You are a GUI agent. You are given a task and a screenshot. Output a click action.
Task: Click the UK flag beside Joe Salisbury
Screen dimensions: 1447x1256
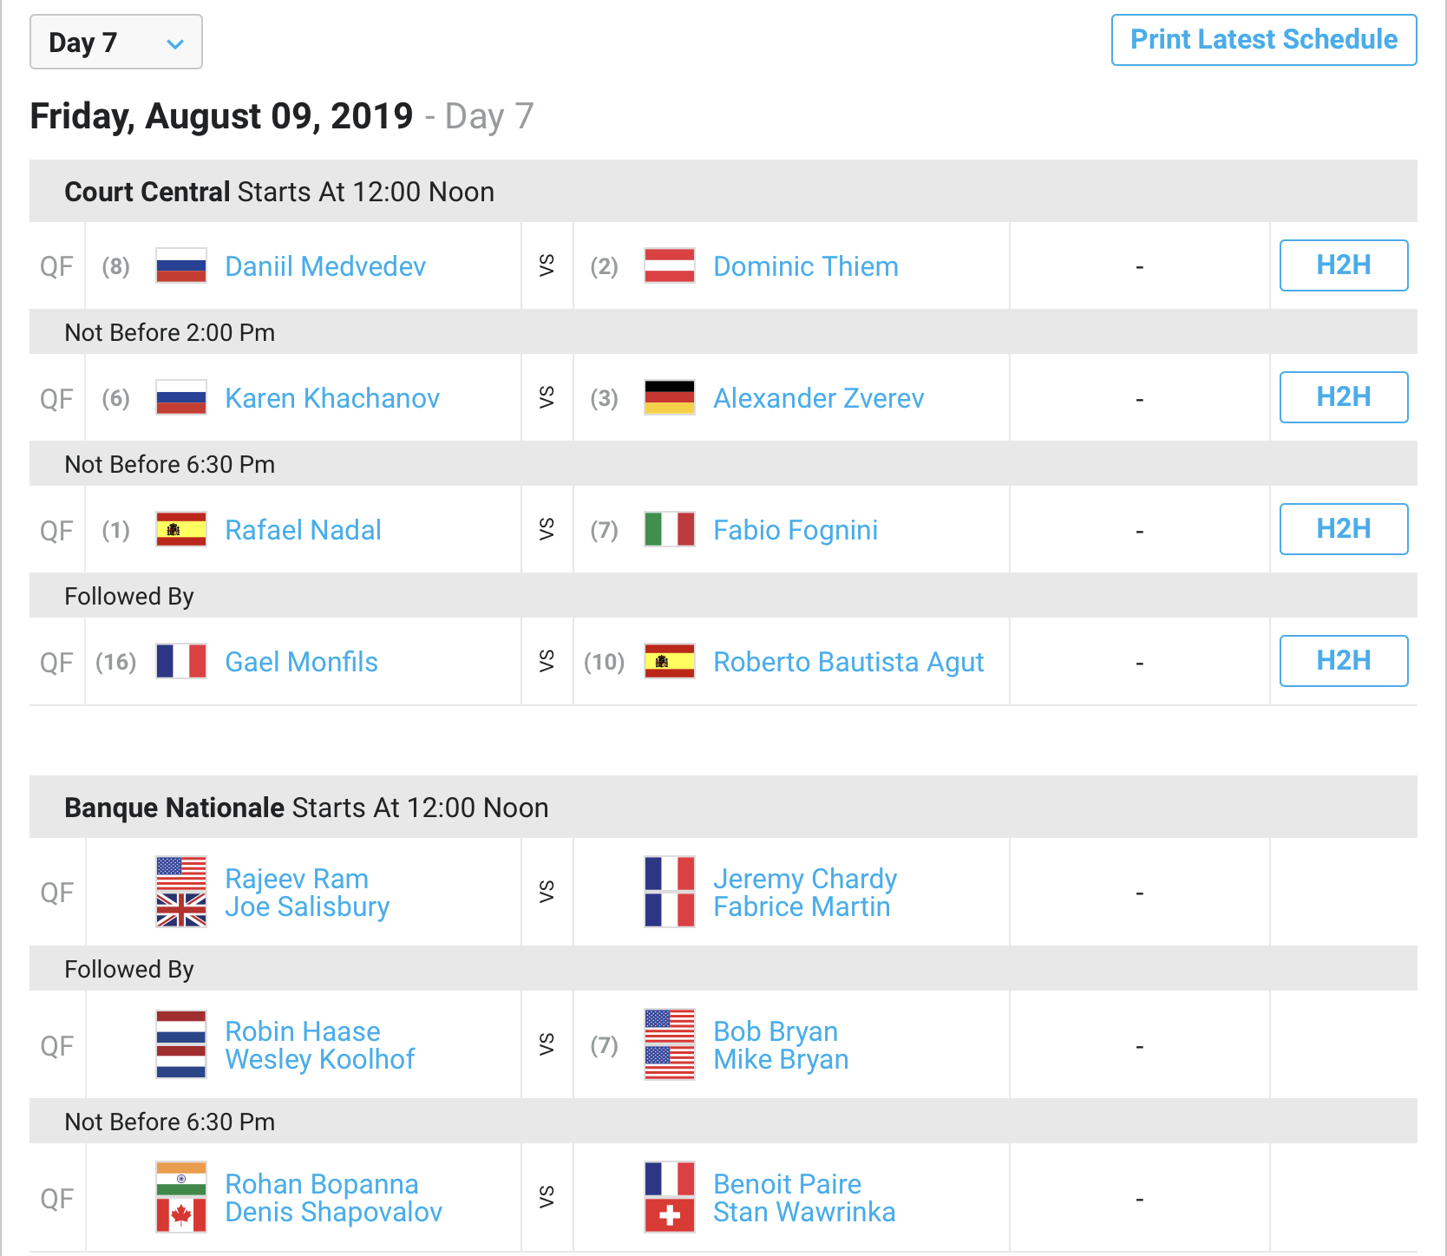tap(181, 910)
